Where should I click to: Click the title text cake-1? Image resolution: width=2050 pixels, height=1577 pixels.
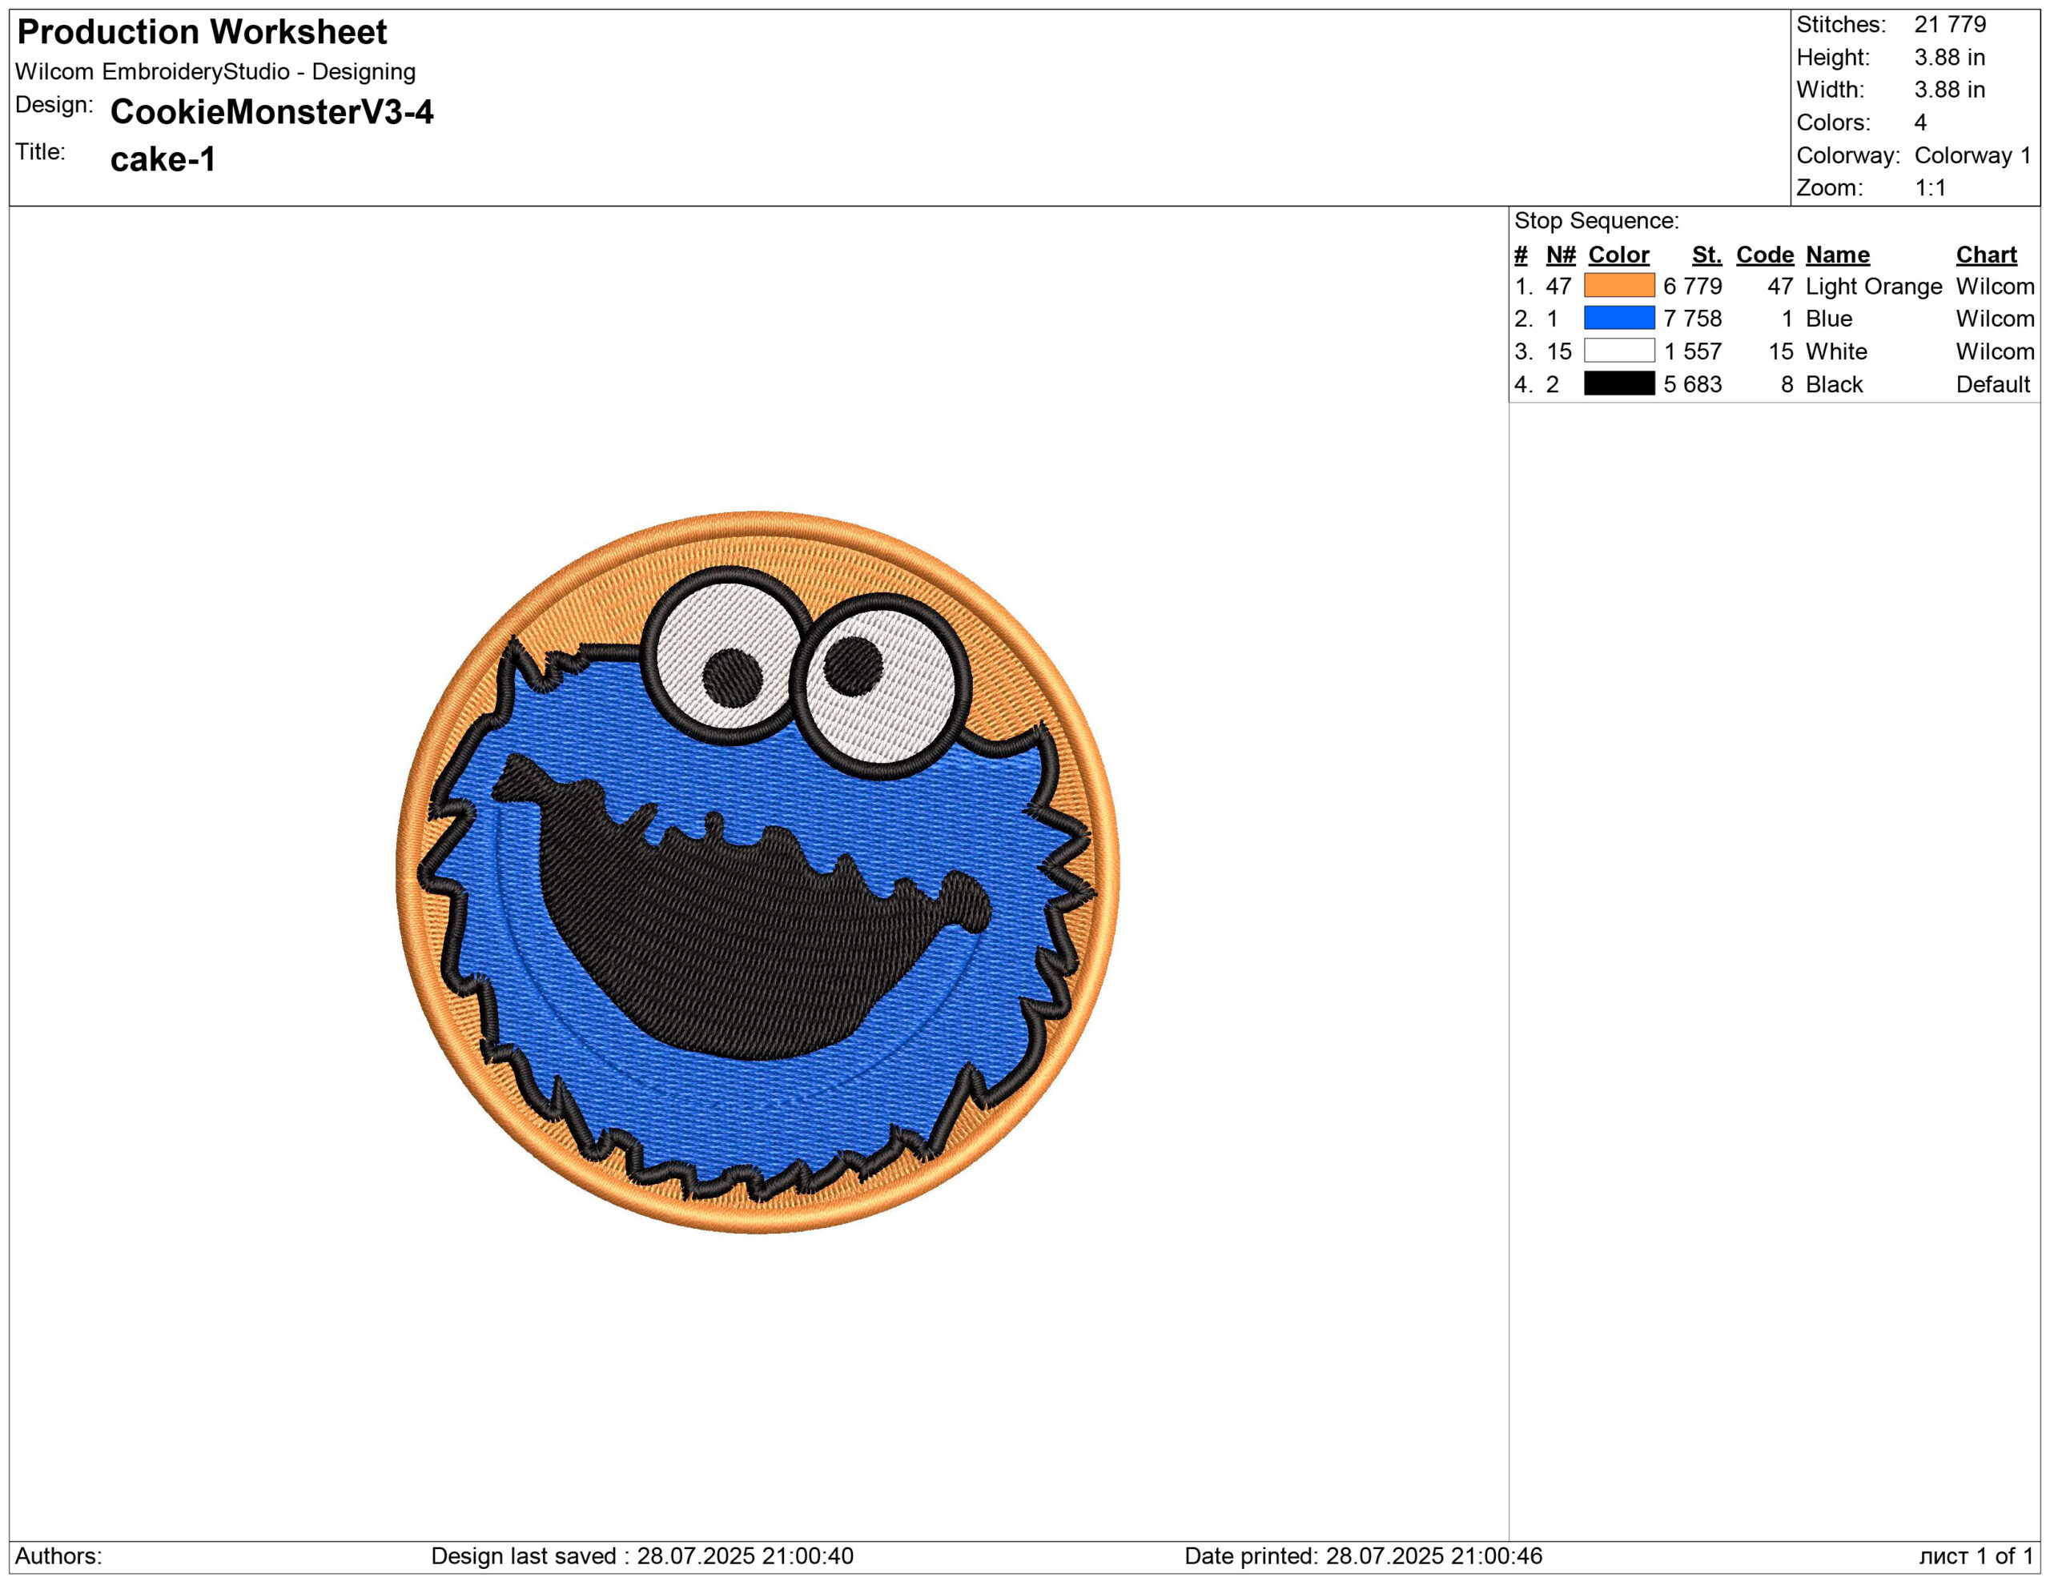click(x=163, y=159)
